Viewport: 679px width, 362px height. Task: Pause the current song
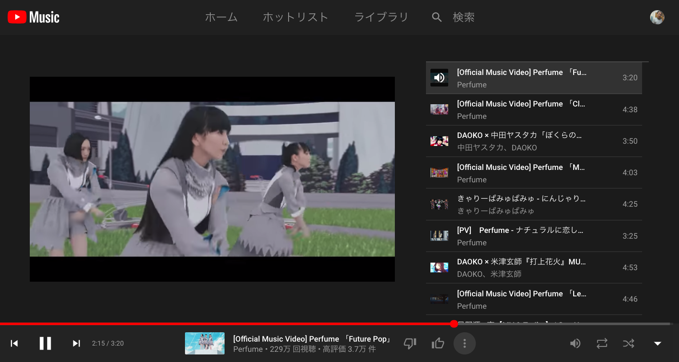coord(45,343)
